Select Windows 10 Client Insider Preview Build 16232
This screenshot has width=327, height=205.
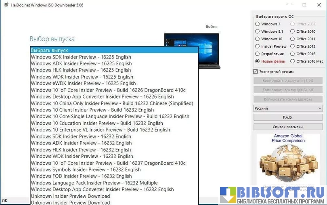[92, 110]
